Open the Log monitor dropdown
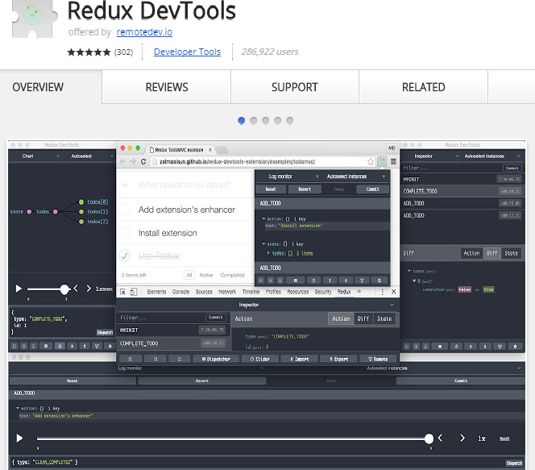The image size is (535, 470). pyautogui.click(x=285, y=176)
